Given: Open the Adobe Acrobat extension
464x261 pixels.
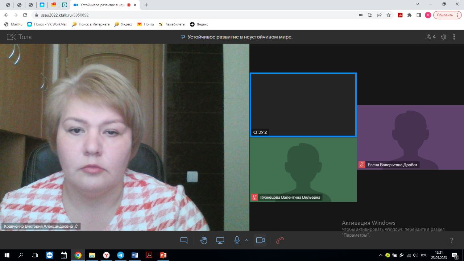Looking at the screenshot, I should [x=400, y=15].
